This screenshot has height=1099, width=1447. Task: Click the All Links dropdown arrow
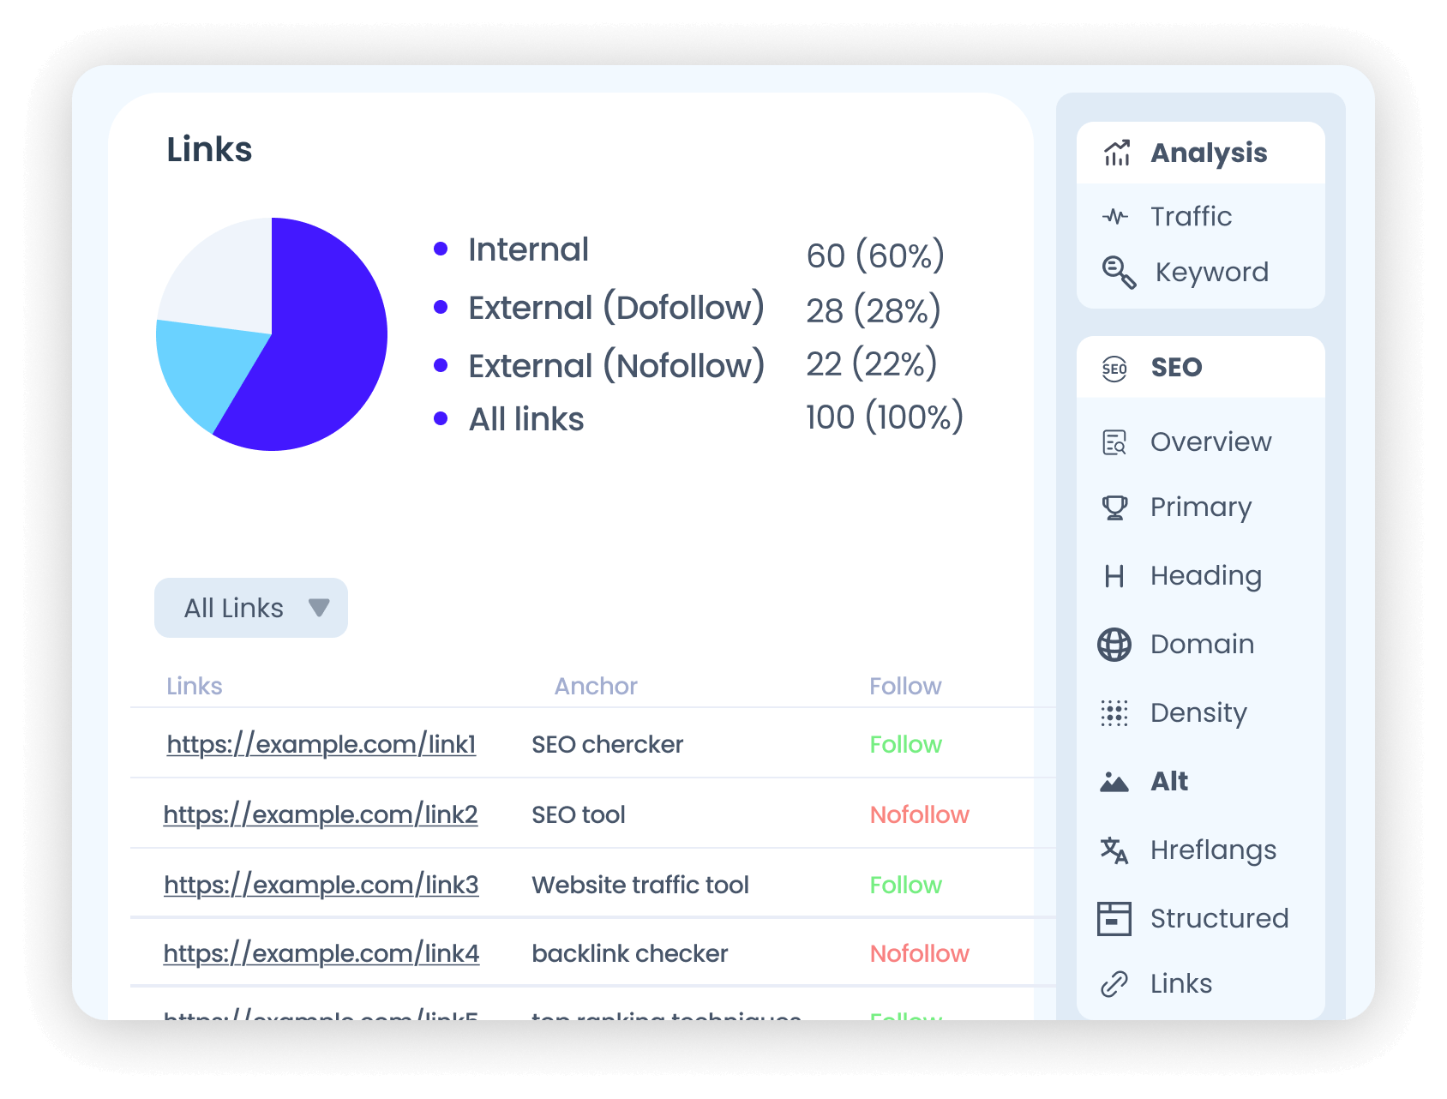click(x=319, y=608)
